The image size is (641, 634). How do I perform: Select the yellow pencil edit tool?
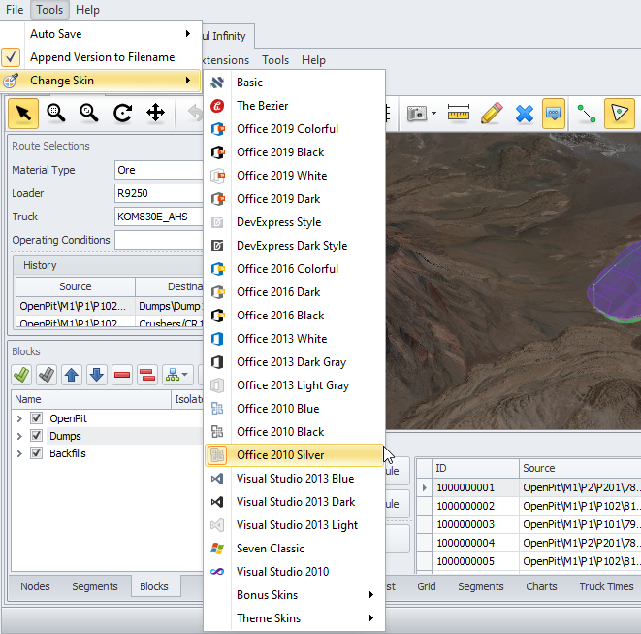(492, 113)
